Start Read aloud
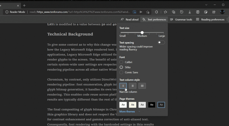 click(129, 20)
